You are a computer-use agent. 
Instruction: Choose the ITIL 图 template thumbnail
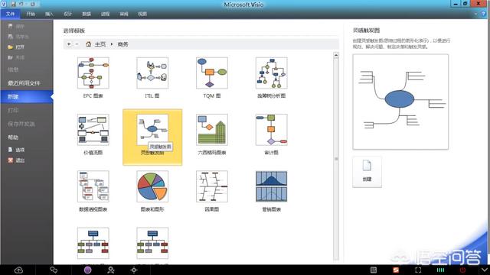tap(152, 73)
